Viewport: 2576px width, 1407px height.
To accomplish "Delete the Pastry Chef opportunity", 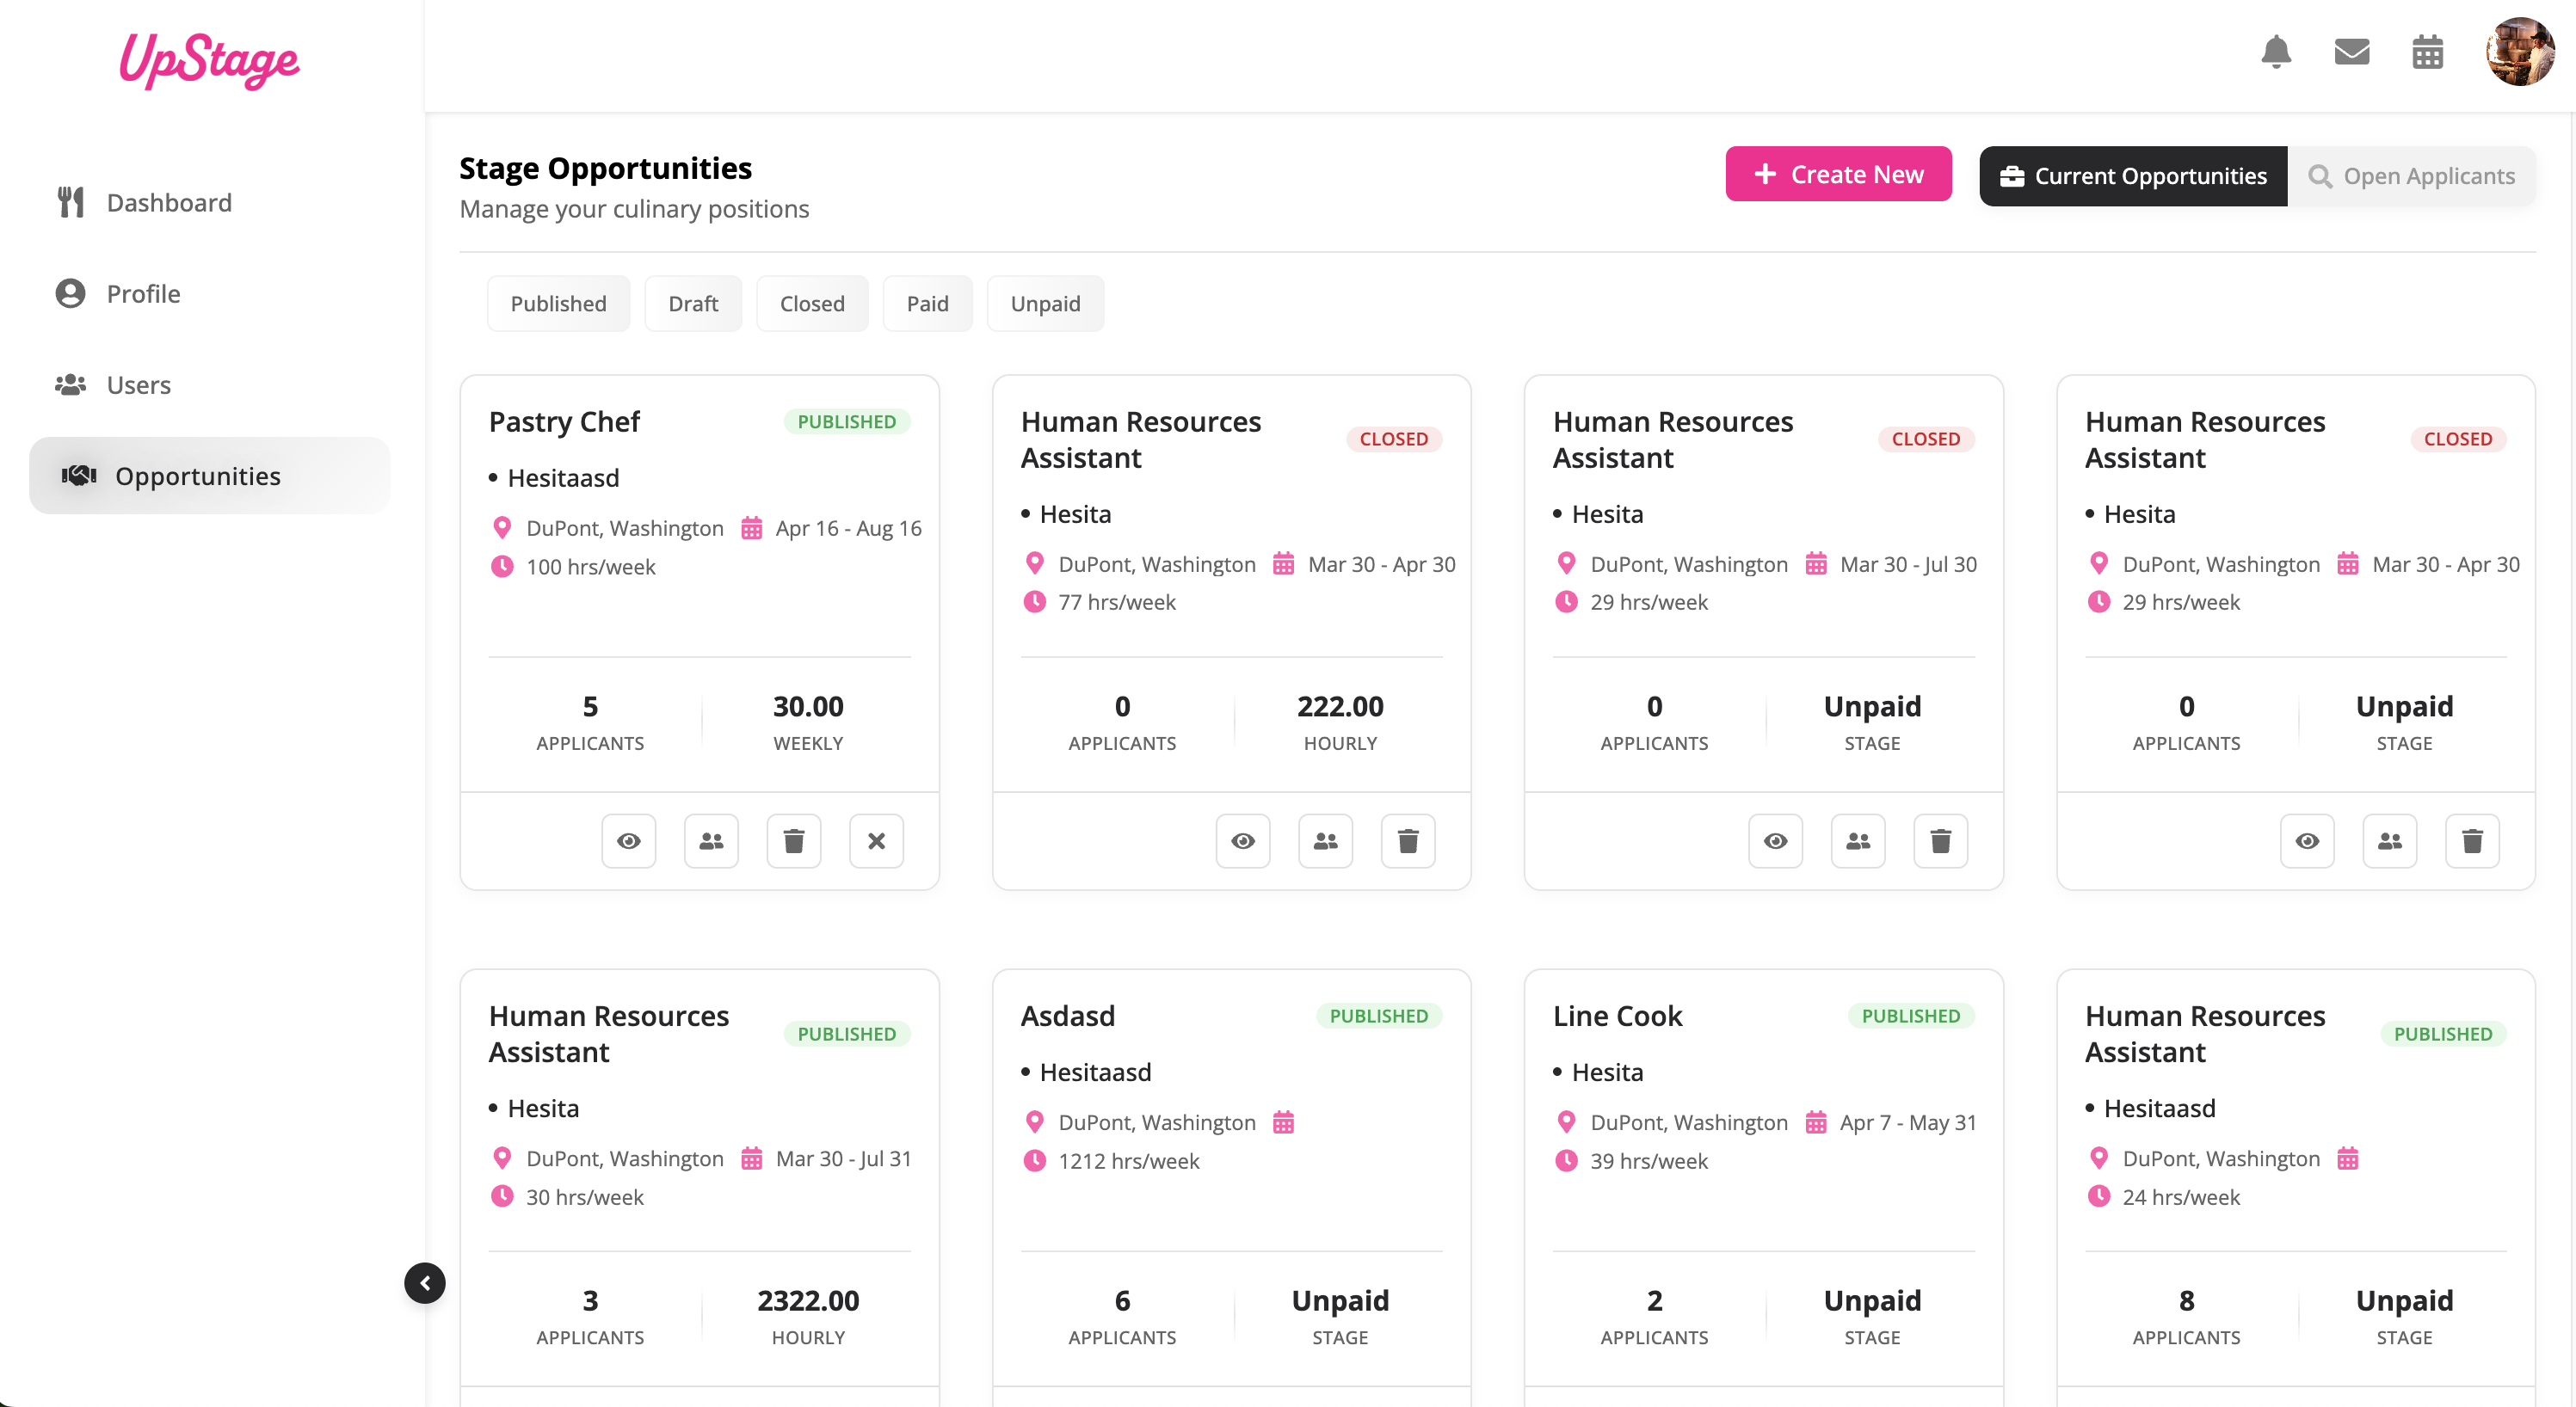I will click(793, 840).
